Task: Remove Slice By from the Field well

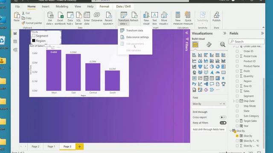Action: (x=224, y=104)
